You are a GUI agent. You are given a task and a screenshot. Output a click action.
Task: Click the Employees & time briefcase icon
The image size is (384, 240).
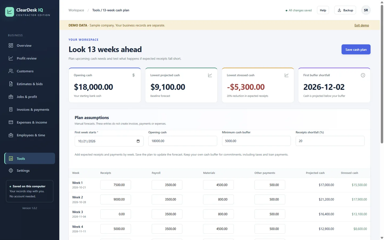(x=11, y=135)
